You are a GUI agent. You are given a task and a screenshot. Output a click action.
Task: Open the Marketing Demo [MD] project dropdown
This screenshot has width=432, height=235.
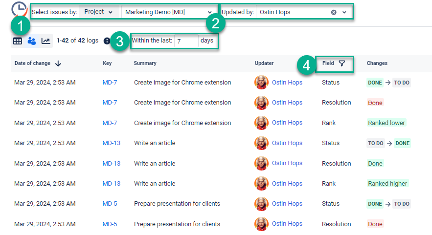pyautogui.click(x=168, y=12)
